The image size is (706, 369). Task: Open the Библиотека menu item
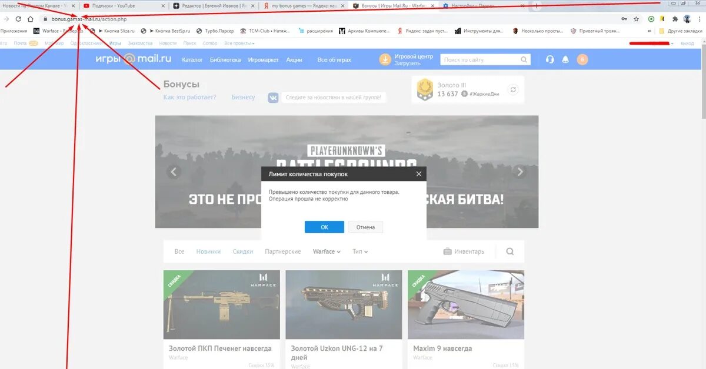(x=225, y=60)
